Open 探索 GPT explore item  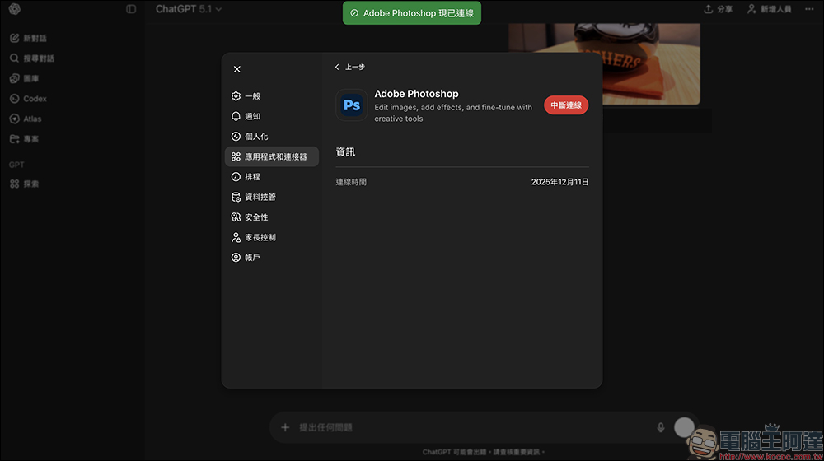tap(25, 184)
